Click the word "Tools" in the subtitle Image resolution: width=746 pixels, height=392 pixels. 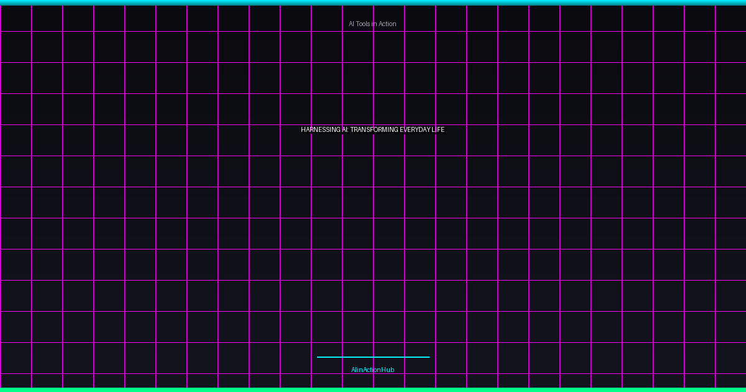363,24
